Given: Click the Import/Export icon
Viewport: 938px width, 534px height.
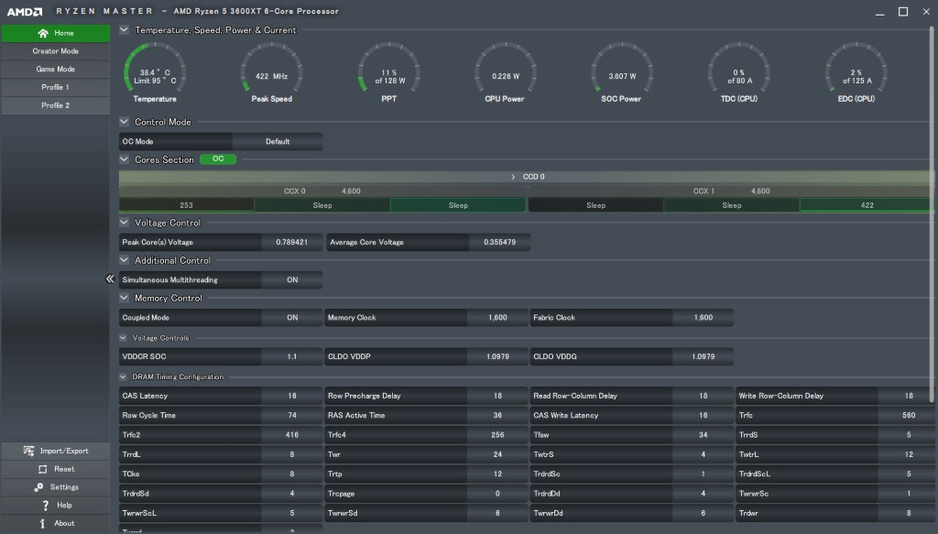Looking at the screenshot, I should pyautogui.click(x=30, y=451).
